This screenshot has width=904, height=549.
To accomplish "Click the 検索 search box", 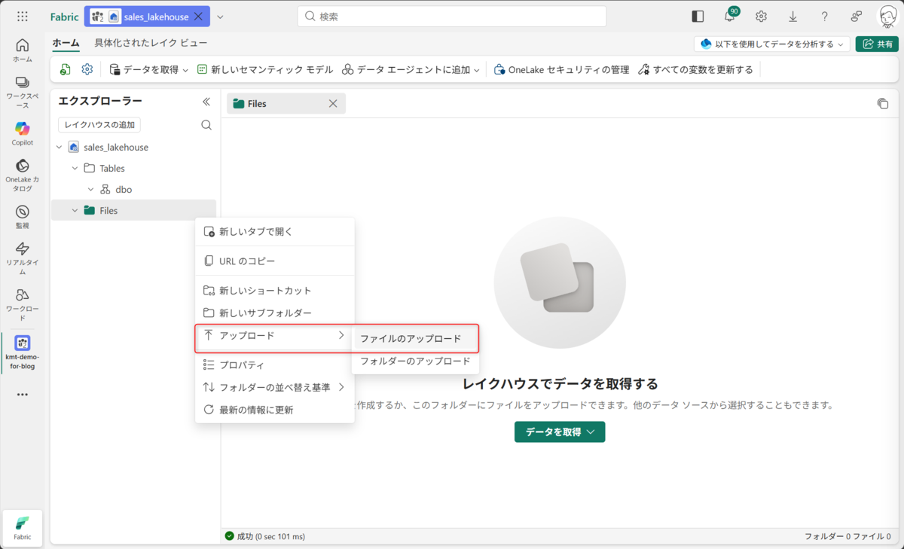I will pyautogui.click(x=452, y=17).
